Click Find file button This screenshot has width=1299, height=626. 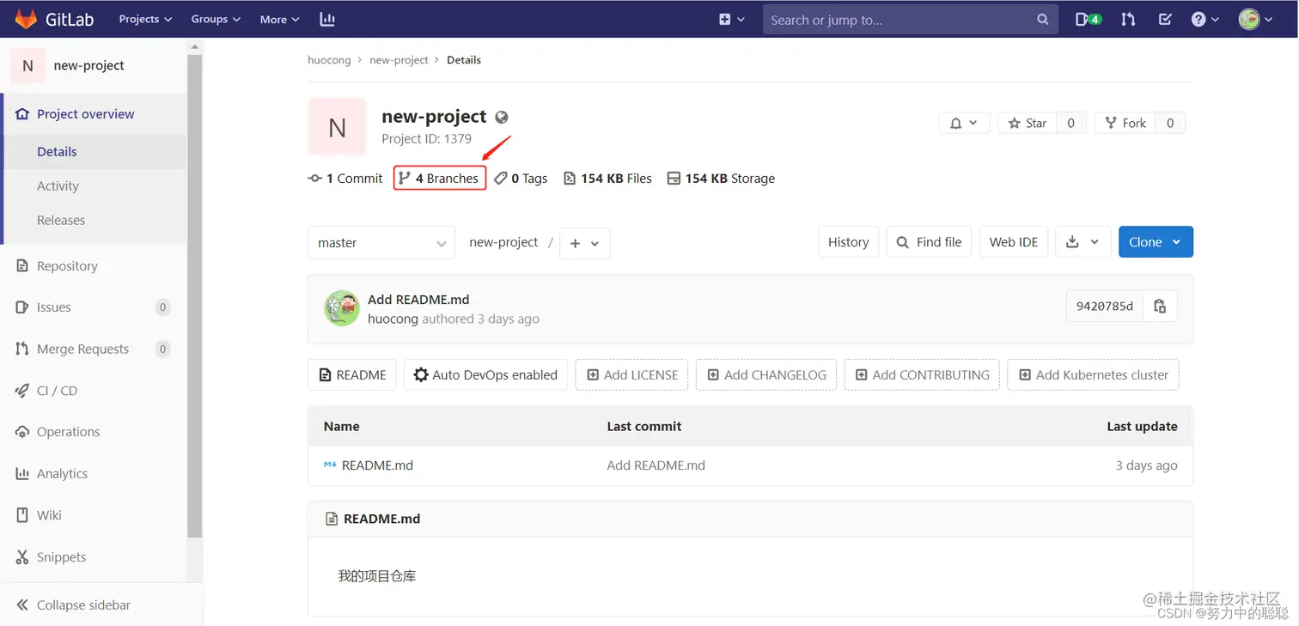tap(930, 242)
